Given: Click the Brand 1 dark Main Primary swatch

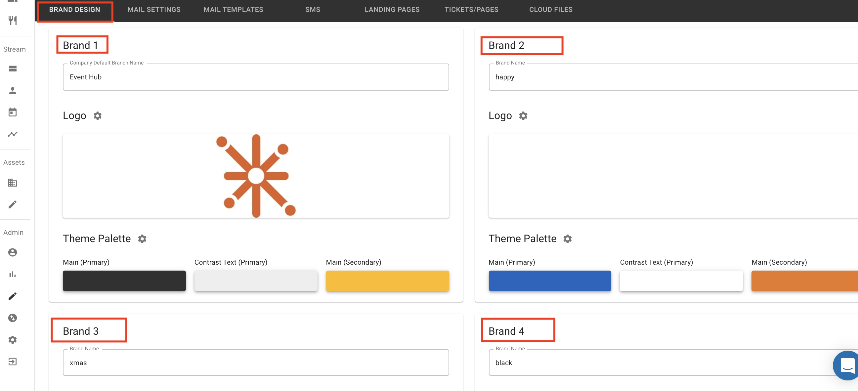Looking at the screenshot, I should point(124,281).
